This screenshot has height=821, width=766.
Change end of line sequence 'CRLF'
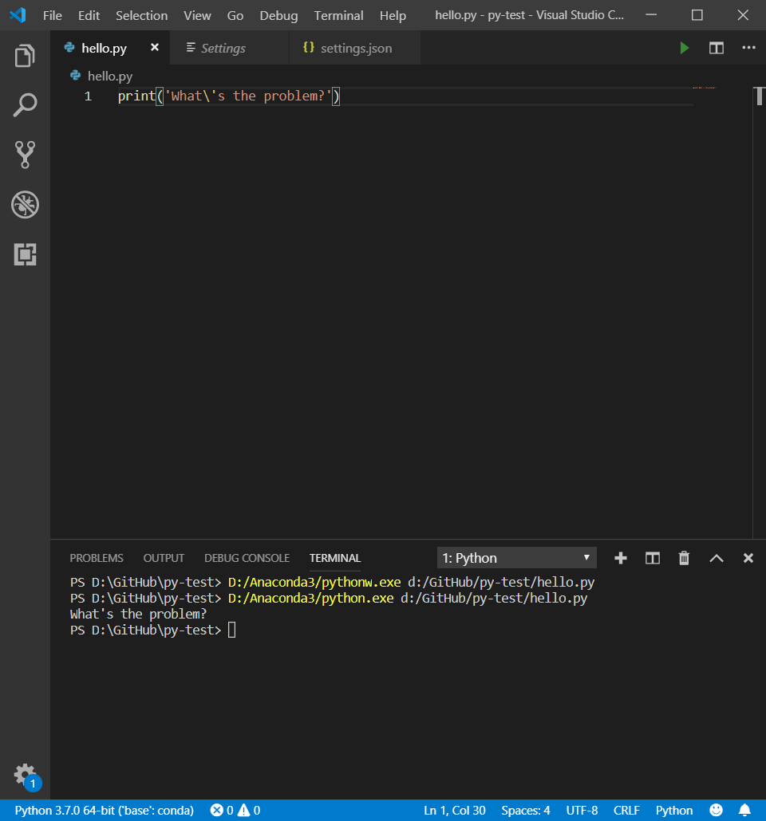pos(626,810)
